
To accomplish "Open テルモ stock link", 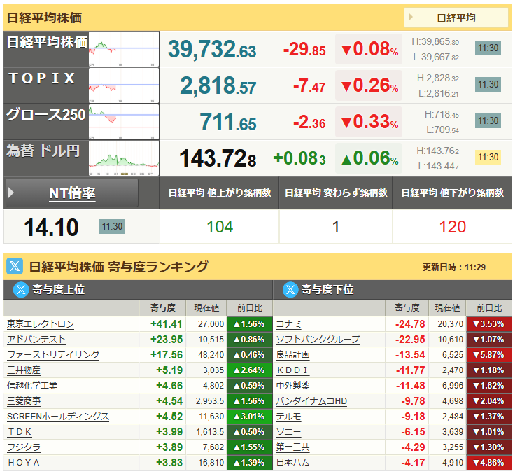I will (x=288, y=417).
